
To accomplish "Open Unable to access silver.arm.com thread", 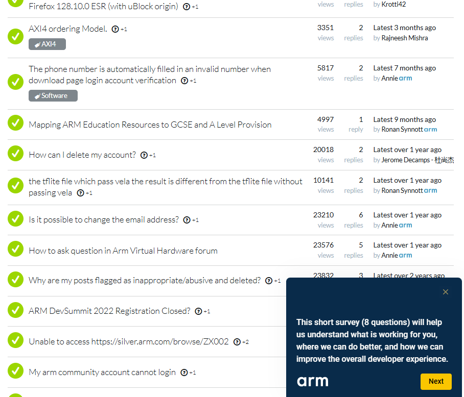I will coord(129,342).
